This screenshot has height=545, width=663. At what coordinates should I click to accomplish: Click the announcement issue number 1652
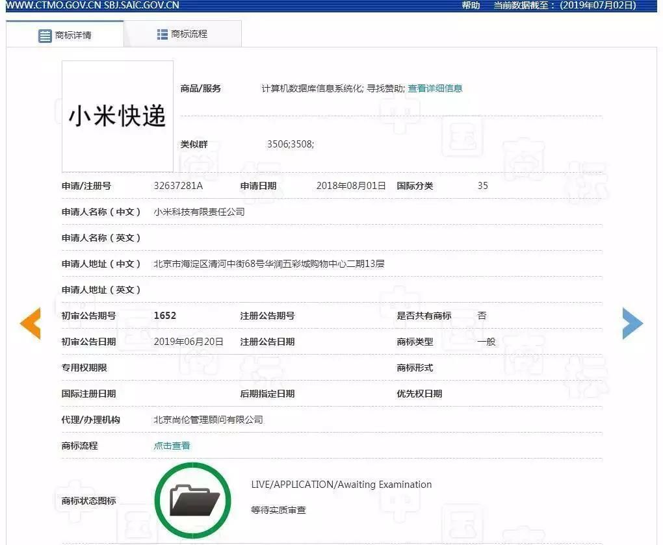(165, 316)
